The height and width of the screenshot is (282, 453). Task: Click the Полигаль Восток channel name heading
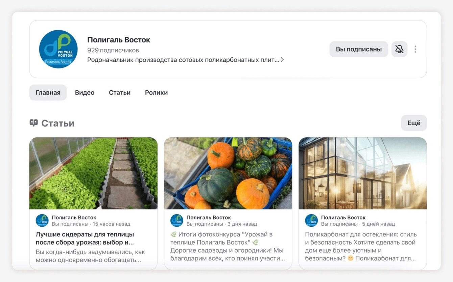pos(119,40)
